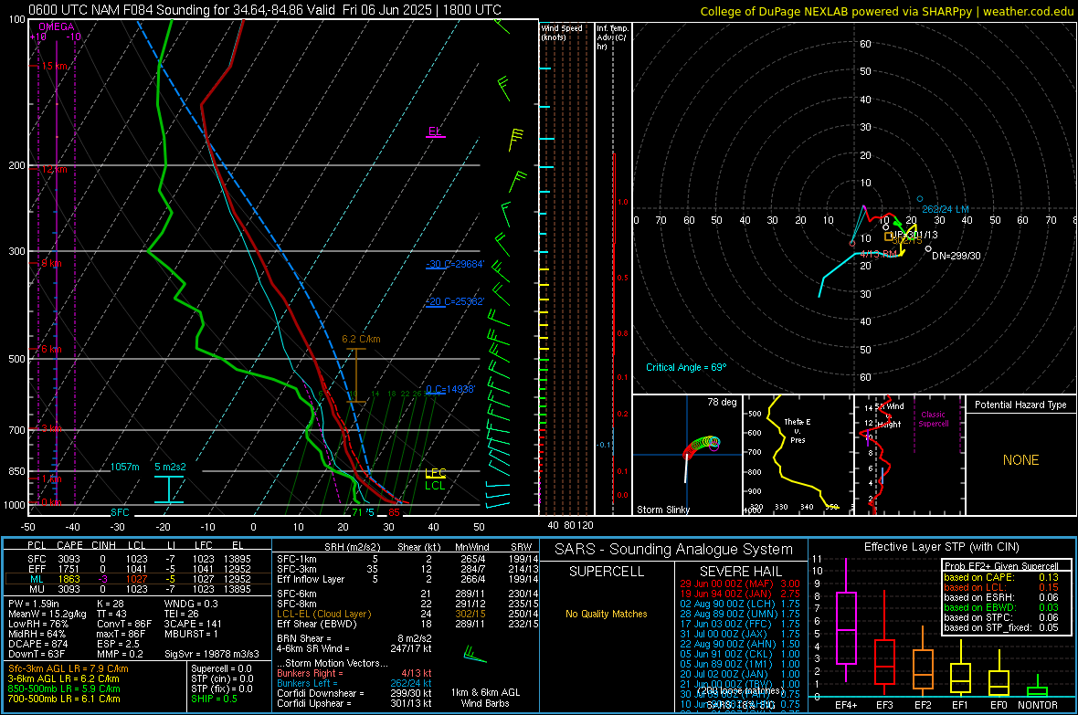1078x715 pixels.
Task: Select the orange 'LCL-EL (Cloud Layer)' row
Action: (407, 614)
